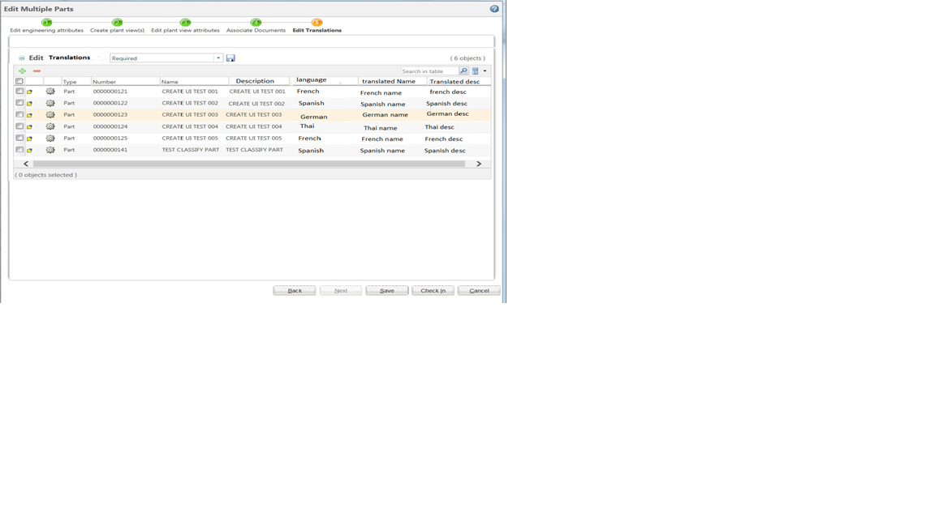935x525 pixels.
Task: Click status icon for row 0000000123
Action: 30,115
